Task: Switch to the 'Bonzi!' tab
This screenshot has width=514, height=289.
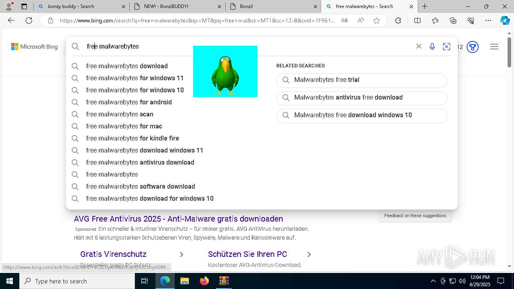Action: click(x=273, y=6)
